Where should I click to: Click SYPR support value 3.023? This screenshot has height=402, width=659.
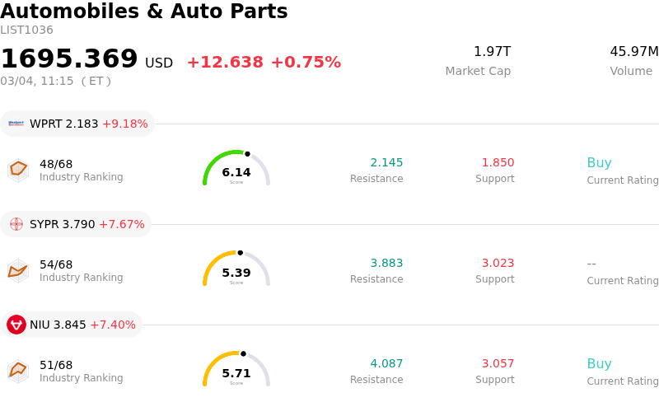click(498, 264)
